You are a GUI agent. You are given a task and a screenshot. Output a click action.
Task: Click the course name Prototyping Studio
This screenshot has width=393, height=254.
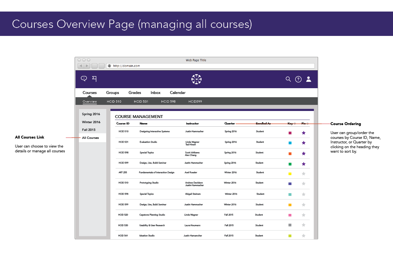149,183
